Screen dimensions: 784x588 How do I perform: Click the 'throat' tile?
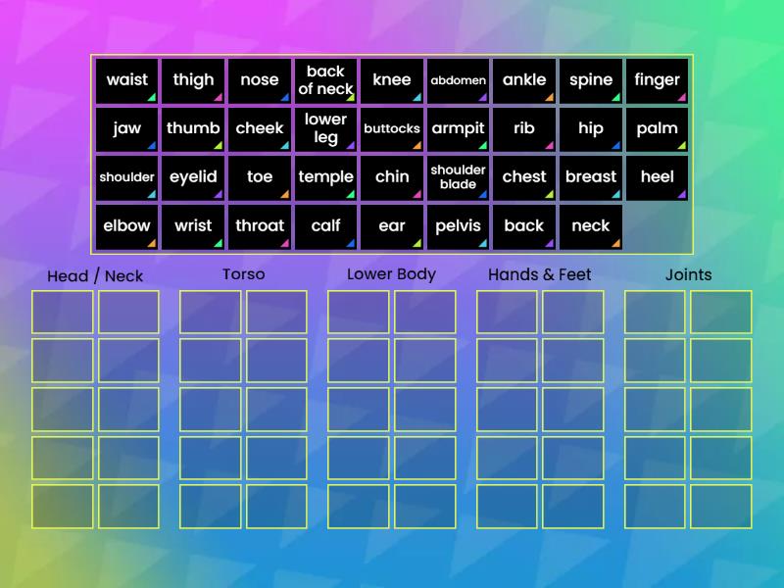click(260, 227)
